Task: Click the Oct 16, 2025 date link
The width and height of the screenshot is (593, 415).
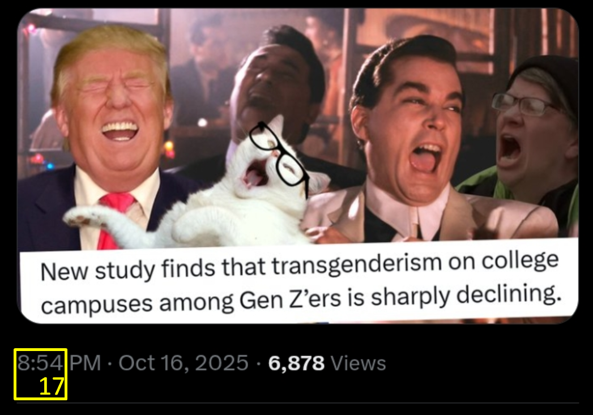Action: point(184,363)
